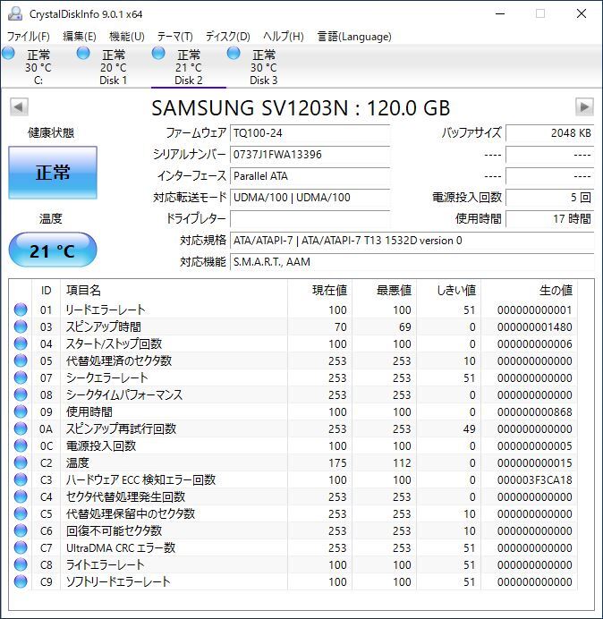Click the empty ドライブレター field
This screenshot has width=603, height=619.
tap(310, 218)
